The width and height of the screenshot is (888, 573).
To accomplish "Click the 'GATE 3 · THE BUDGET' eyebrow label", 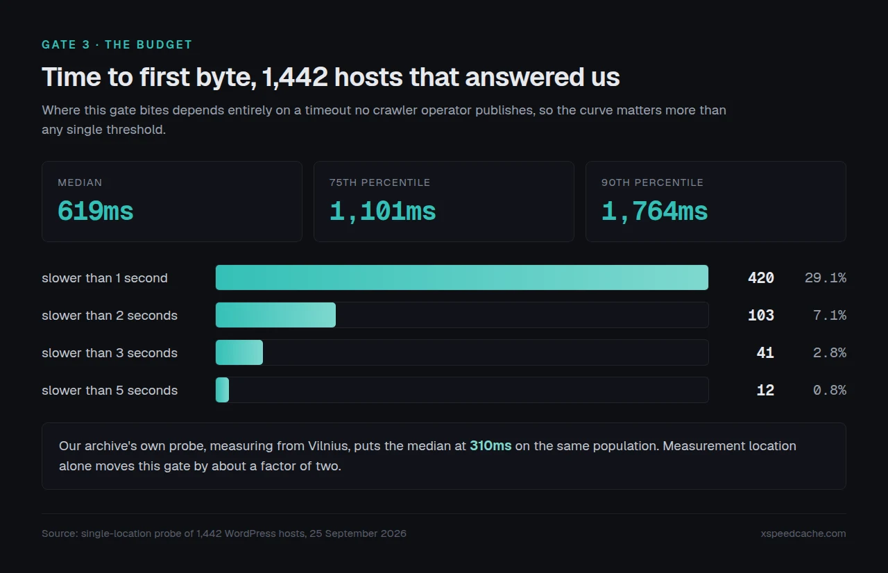I will click(117, 44).
